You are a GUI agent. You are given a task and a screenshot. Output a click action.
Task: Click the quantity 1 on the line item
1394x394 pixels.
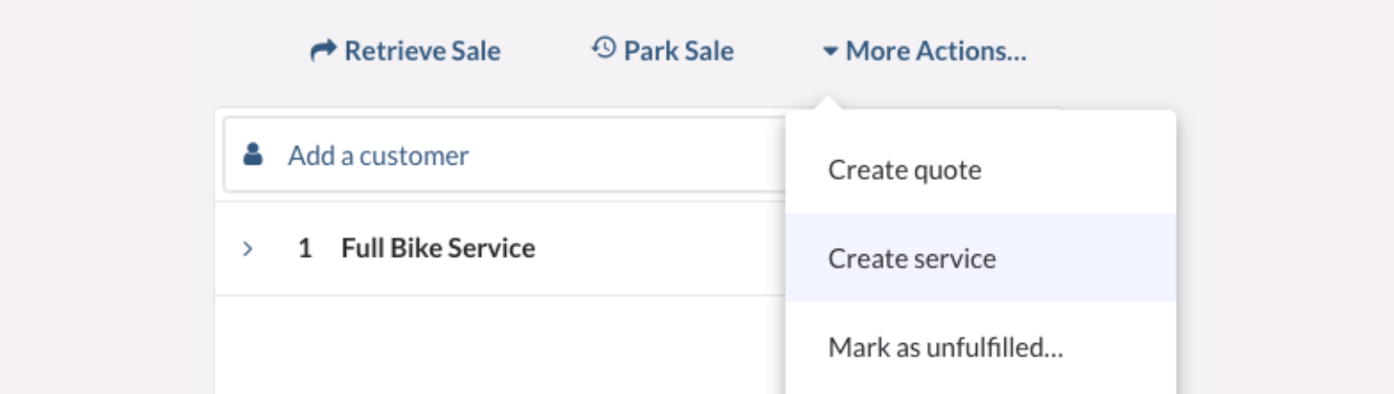pyautogui.click(x=304, y=249)
